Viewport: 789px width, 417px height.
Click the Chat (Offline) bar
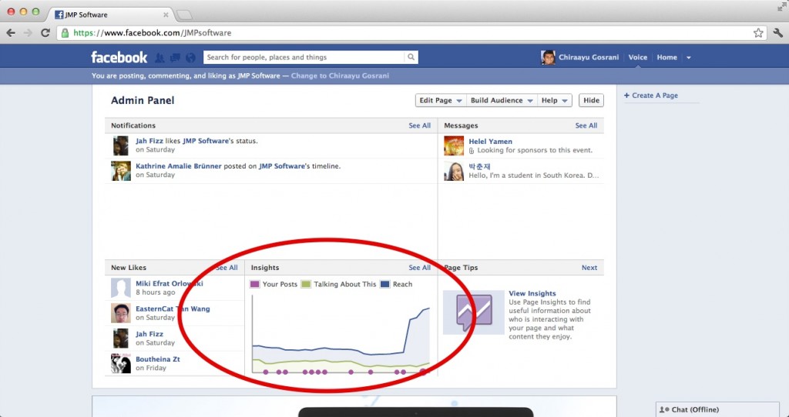pyautogui.click(x=717, y=409)
